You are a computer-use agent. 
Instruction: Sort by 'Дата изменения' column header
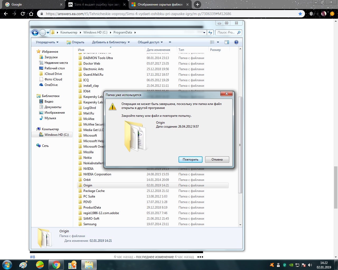pyautogui.click(x=161, y=50)
